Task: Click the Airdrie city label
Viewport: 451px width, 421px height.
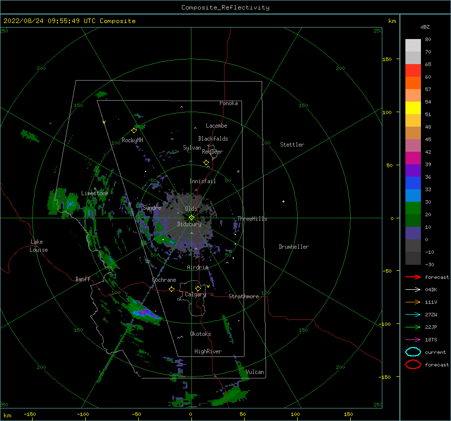Action: 197,267
